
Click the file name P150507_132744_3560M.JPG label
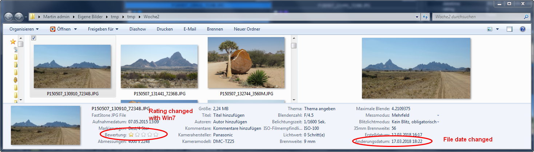coord(246,94)
